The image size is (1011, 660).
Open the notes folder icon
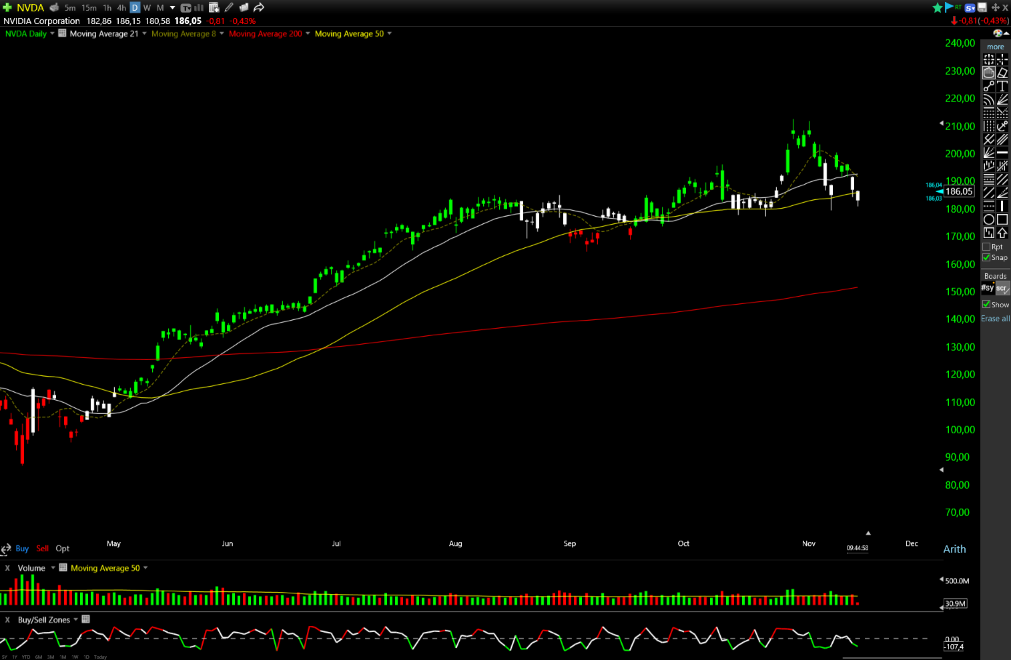[244, 7]
